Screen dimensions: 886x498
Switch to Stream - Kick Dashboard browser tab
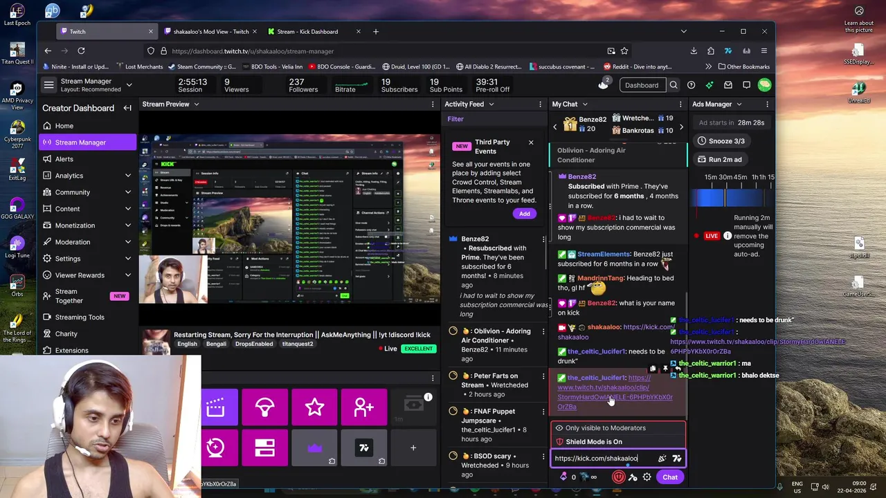point(314,31)
